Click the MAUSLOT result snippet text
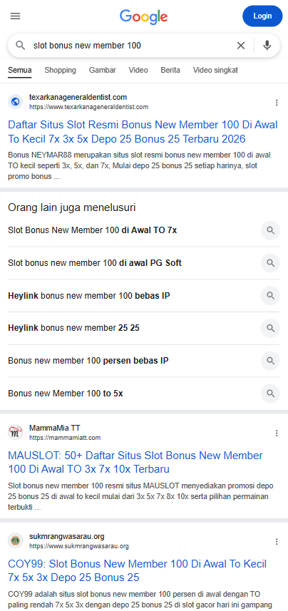 (x=140, y=497)
